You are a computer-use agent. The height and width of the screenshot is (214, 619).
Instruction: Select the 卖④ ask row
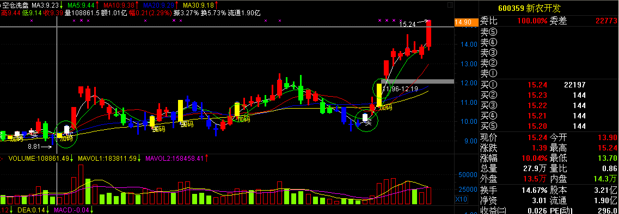tap(549, 42)
